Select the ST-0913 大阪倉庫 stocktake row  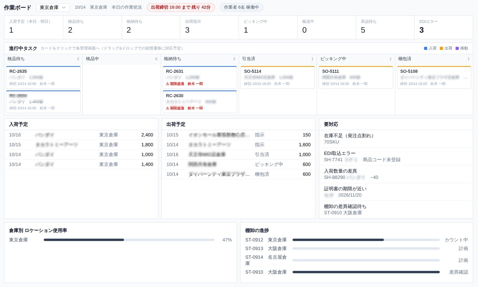(357, 249)
